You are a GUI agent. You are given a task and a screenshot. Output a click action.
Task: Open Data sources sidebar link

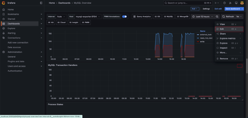14,48
